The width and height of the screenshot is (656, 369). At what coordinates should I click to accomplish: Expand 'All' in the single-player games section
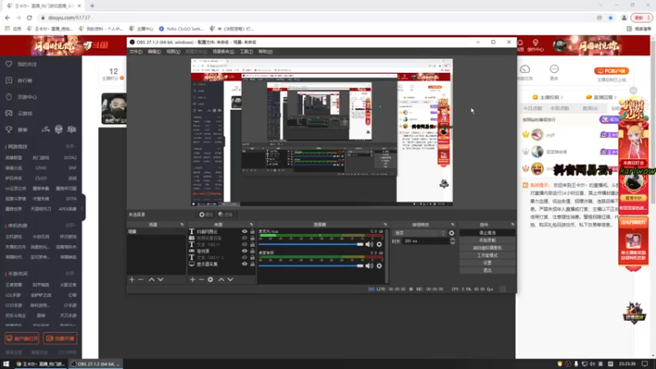click(x=71, y=225)
